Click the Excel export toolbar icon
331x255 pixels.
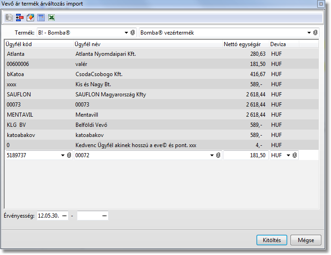(x=52, y=18)
